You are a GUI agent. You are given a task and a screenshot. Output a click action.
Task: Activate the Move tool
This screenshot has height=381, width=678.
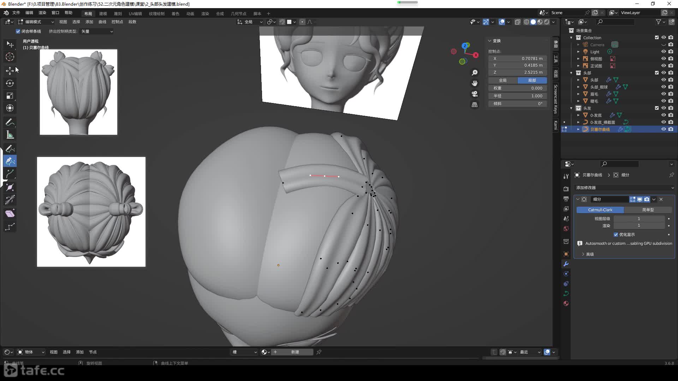pos(10,71)
